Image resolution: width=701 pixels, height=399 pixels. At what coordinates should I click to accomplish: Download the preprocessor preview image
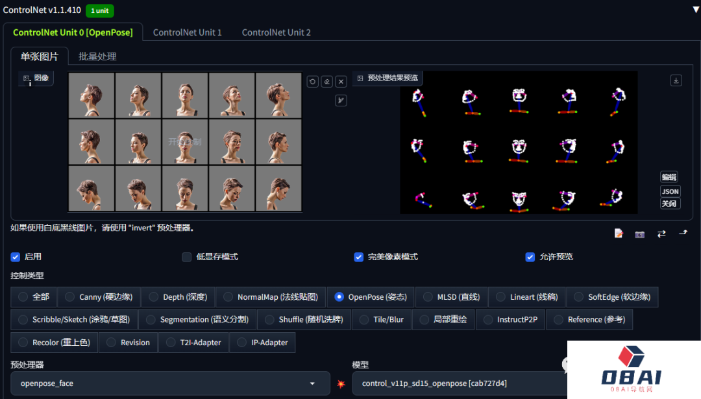[676, 80]
